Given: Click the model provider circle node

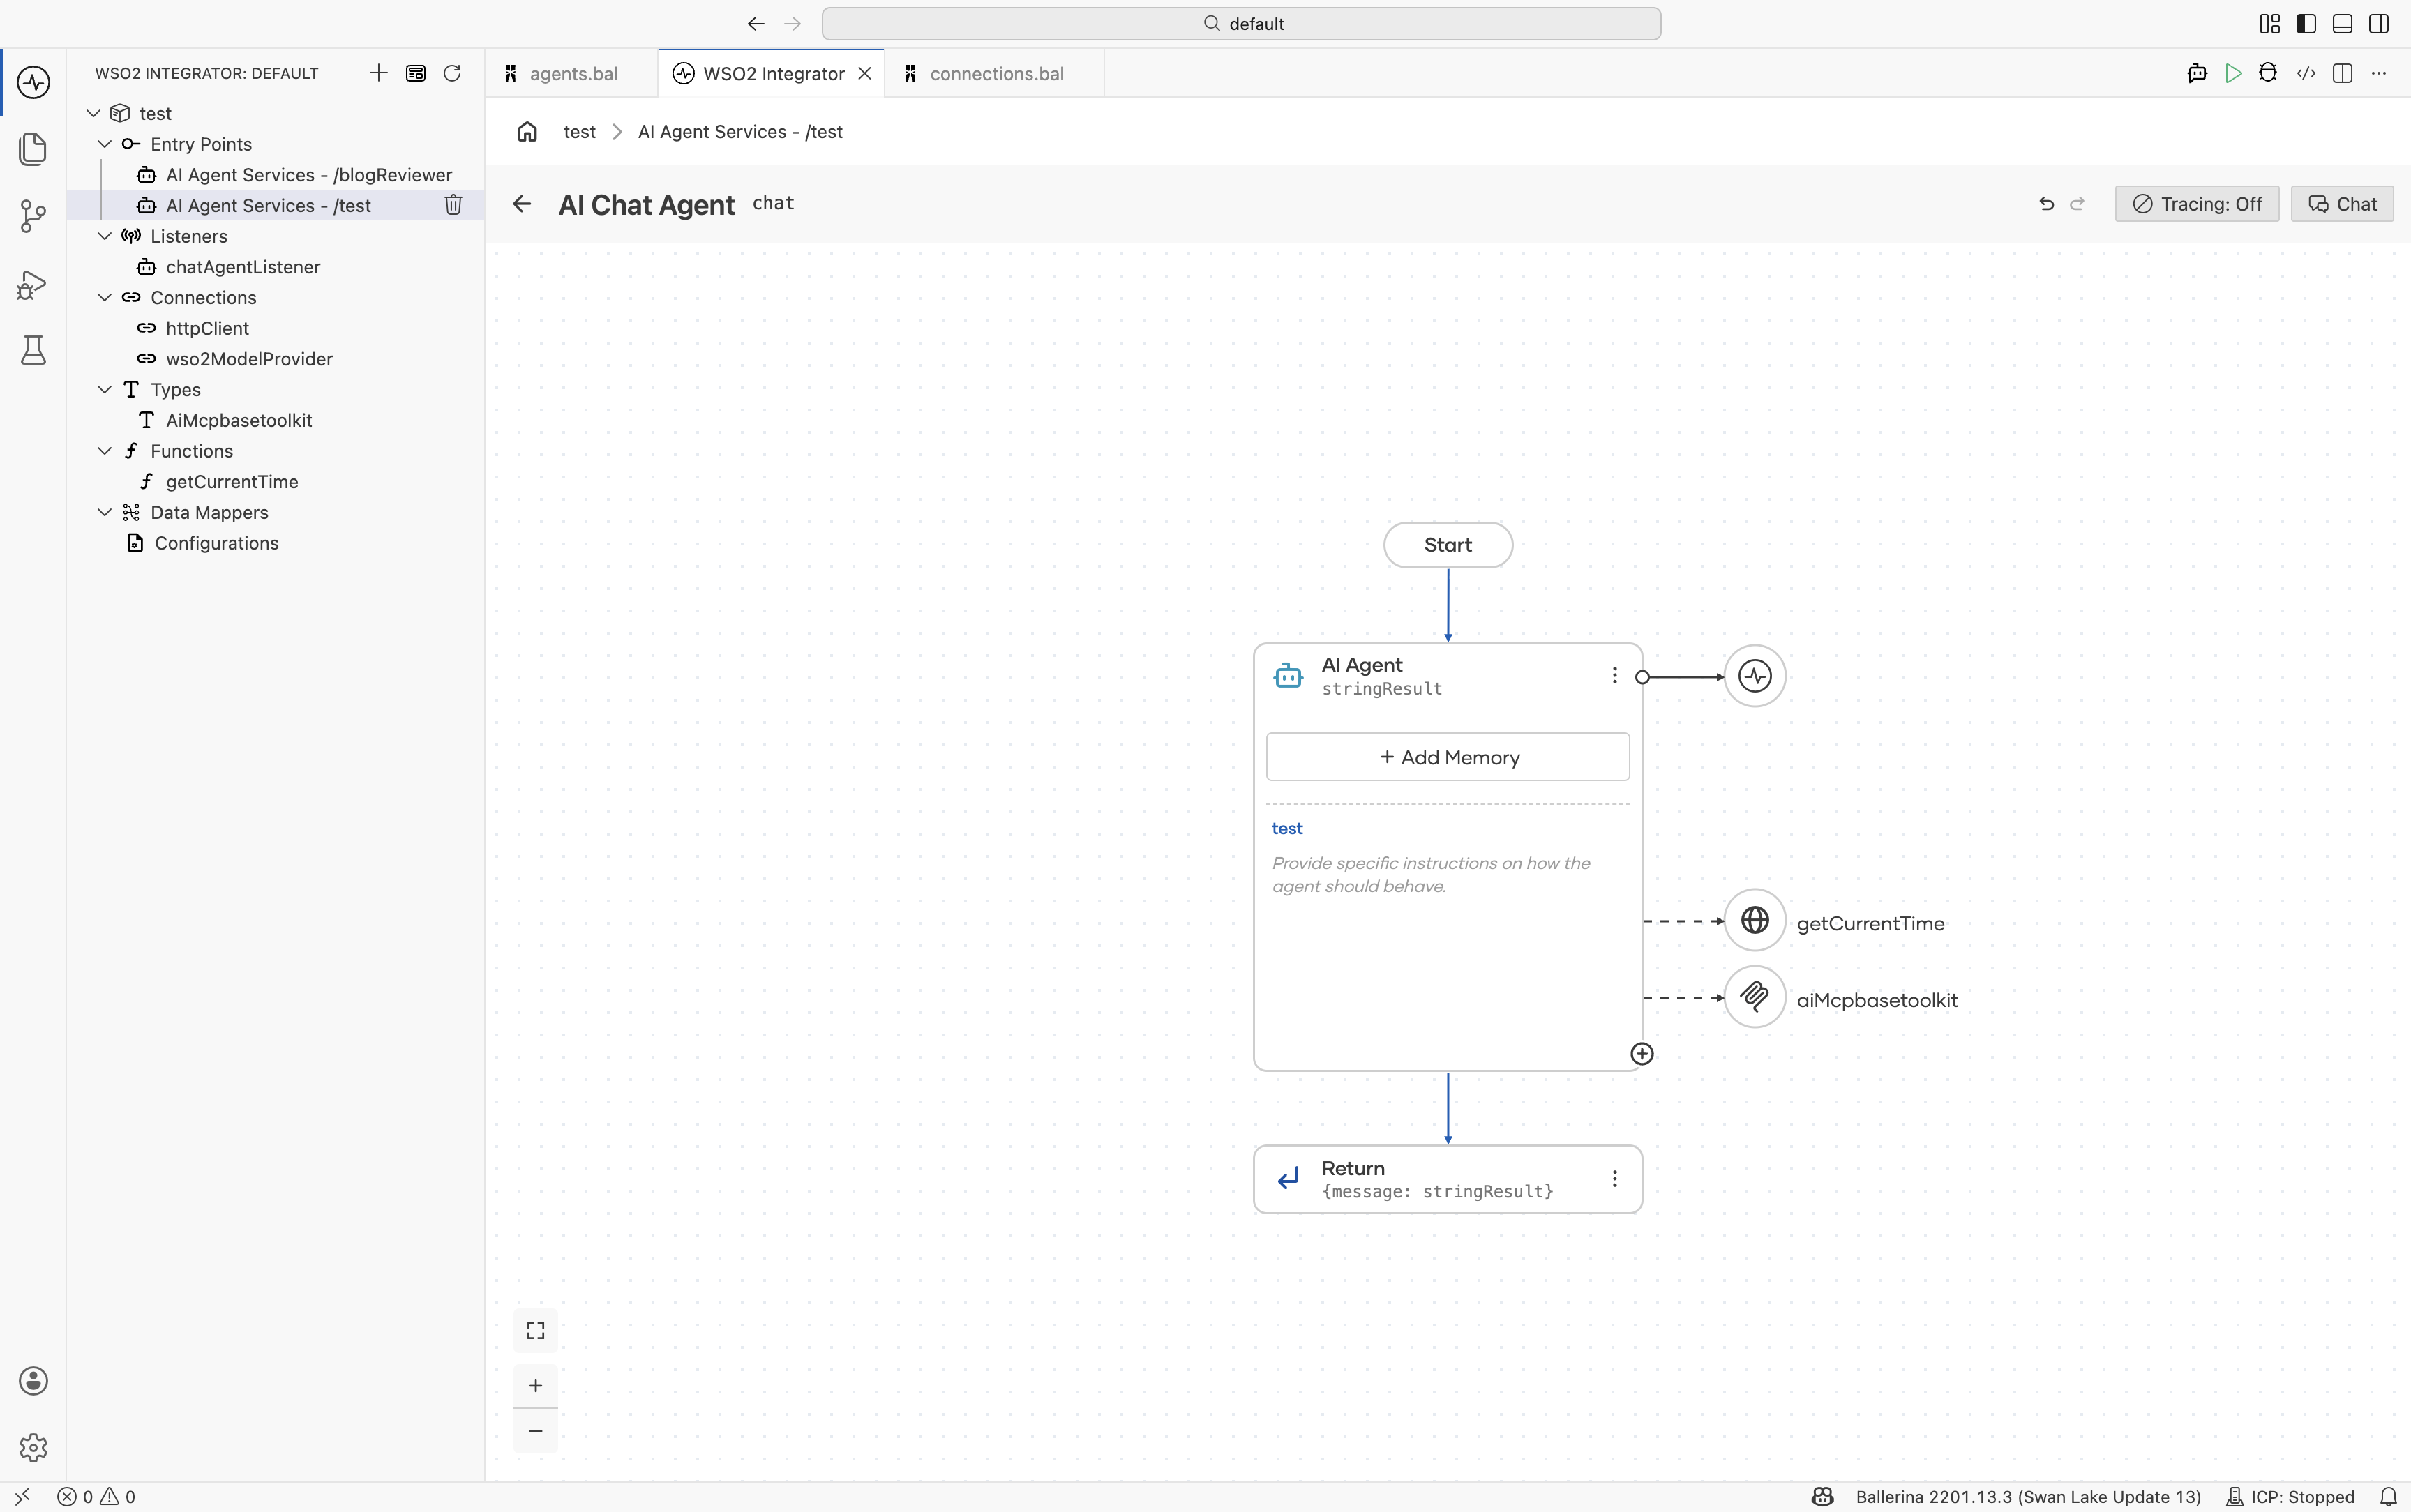Looking at the screenshot, I should [x=1754, y=677].
